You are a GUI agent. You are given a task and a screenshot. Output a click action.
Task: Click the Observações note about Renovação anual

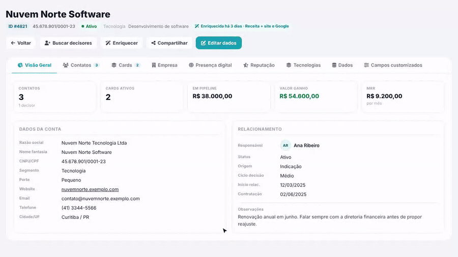(330, 220)
